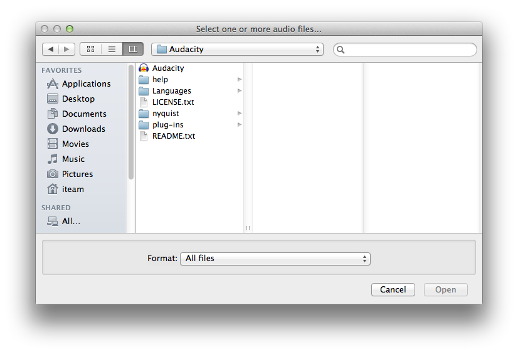Cancel the file selection dialog
Image resolution: width=518 pixels, height=354 pixels.
[x=393, y=289]
